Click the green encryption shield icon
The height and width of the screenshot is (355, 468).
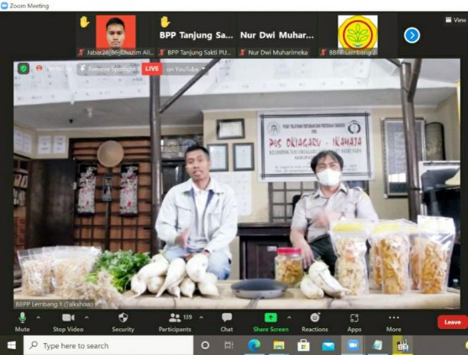click(x=23, y=69)
